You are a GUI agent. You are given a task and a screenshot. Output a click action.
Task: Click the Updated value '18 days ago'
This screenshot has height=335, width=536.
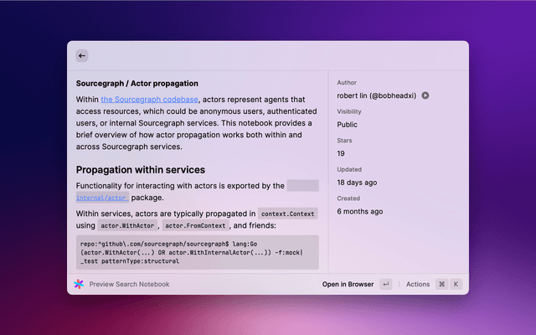[x=357, y=183]
